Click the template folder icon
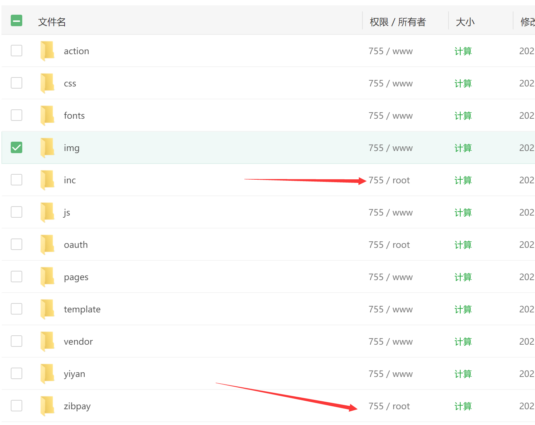This screenshot has height=425, width=535. [47, 309]
